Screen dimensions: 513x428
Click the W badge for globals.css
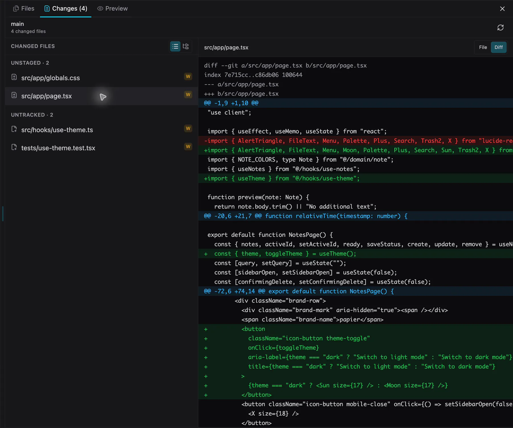click(188, 76)
